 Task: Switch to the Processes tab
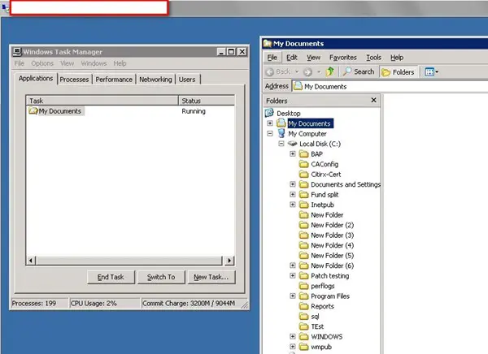pyautogui.click(x=74, y=80)
